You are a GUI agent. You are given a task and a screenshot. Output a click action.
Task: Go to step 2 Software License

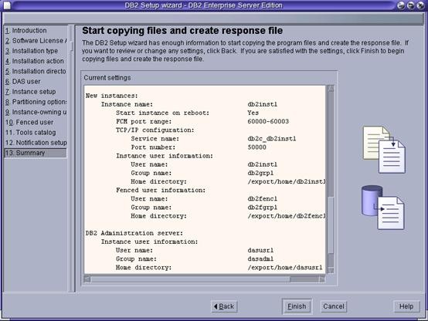[x=36, y=41]
